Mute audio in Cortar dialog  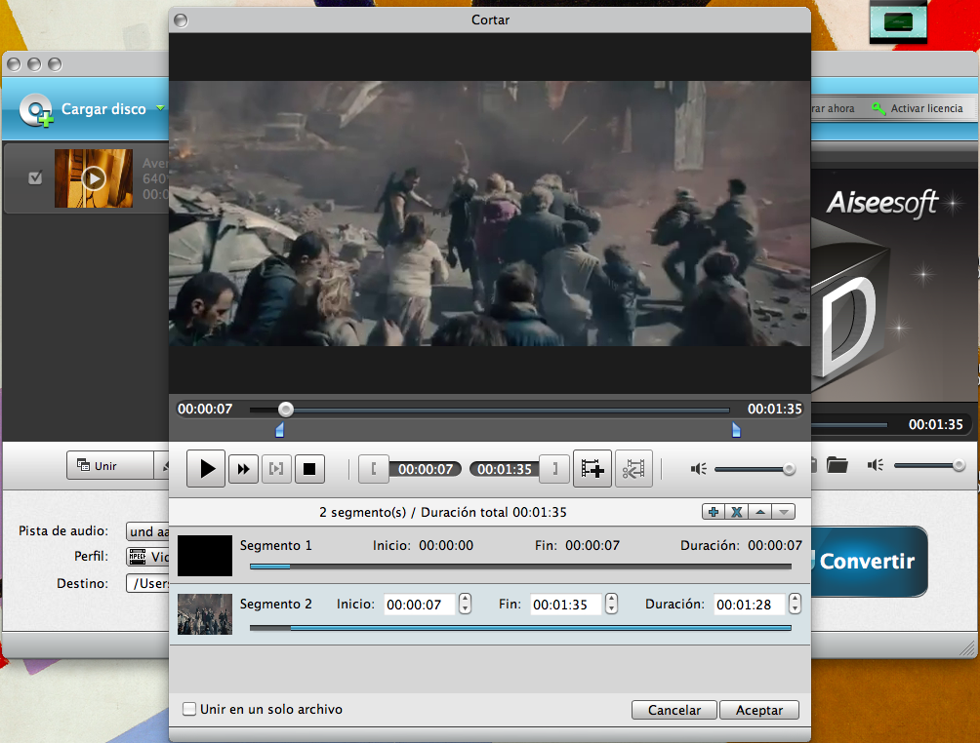click(x=698, y=469)
